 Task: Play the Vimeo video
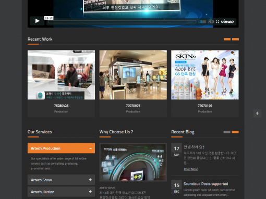click(37, 21)
